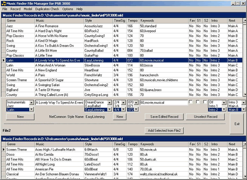Click keywords cell '60,tijuana,brass'
The width and height of the screenshot is (247, 180).
coord(164,90)
